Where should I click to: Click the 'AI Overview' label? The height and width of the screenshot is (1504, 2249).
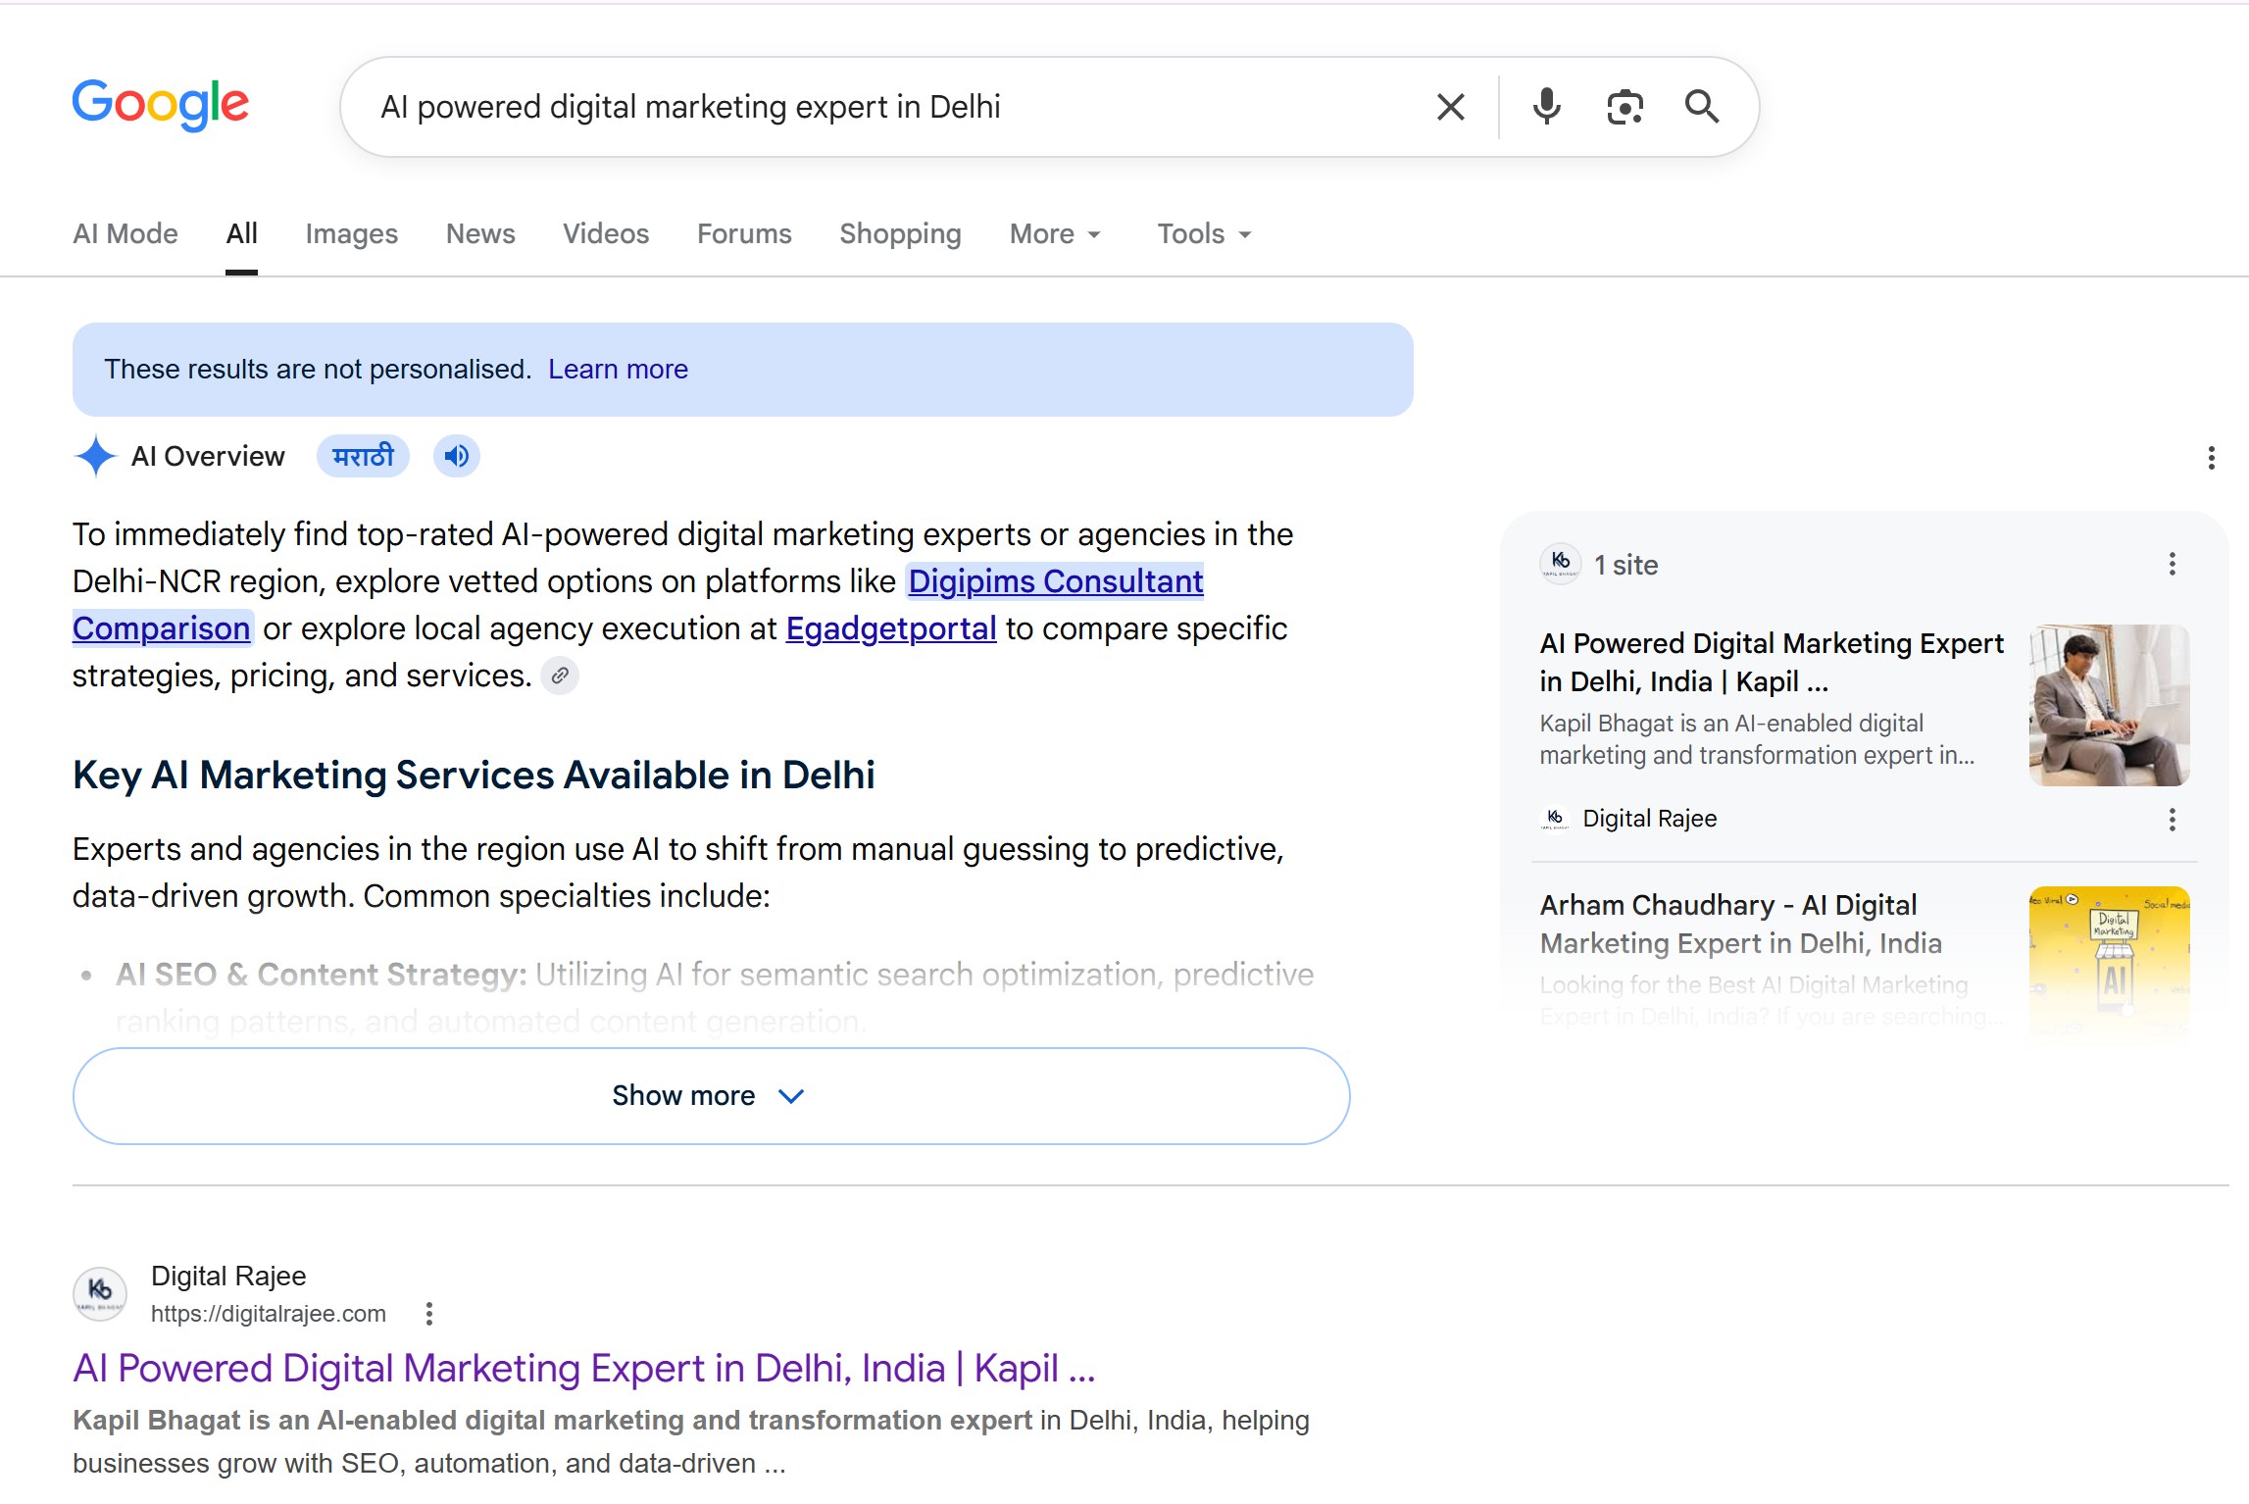click(x=208, y=456)
